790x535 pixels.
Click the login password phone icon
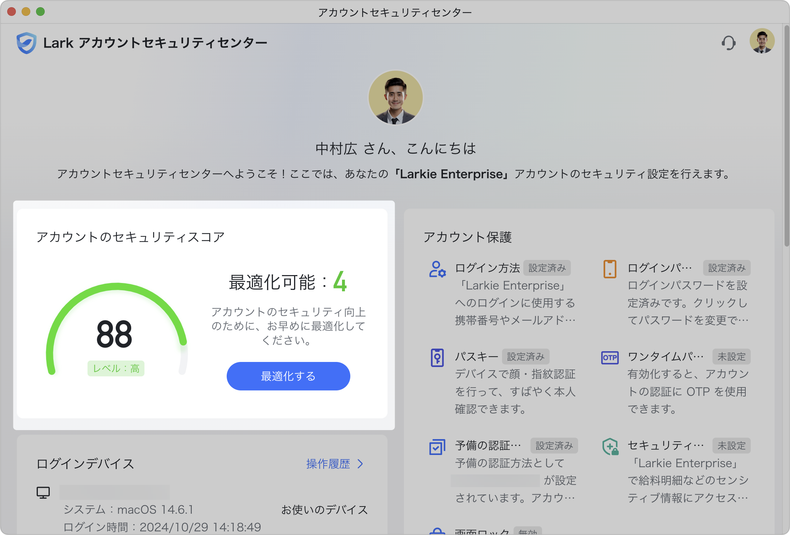click(610, 269)
